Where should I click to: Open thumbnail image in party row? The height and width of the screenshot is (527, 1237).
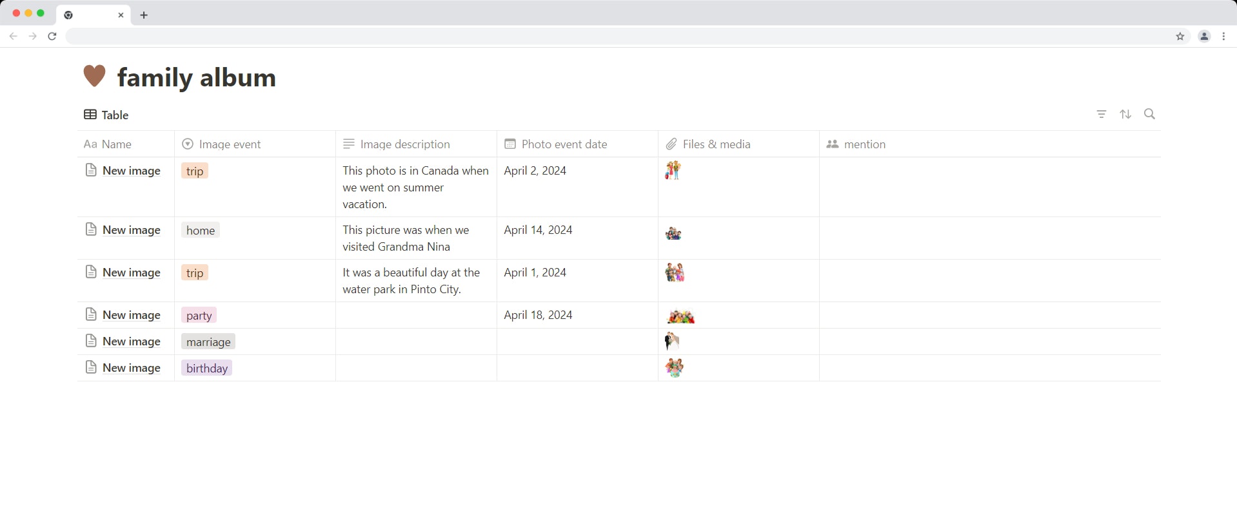(x=680, y=316)
